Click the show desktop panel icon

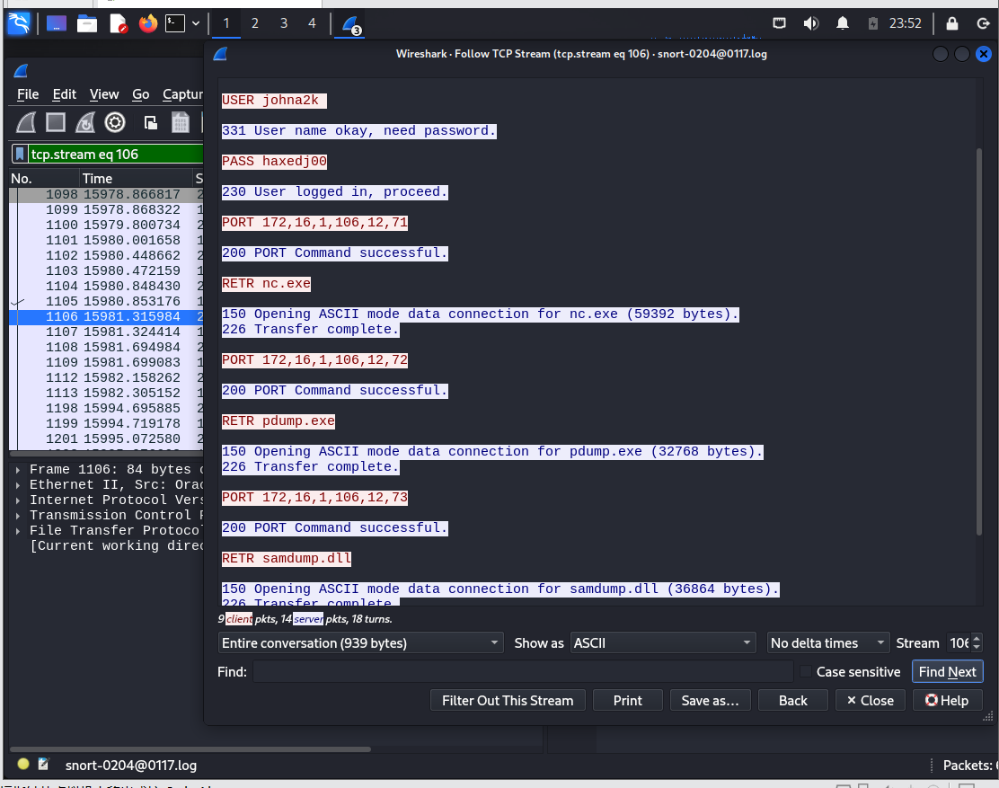[x=56, y=23]
